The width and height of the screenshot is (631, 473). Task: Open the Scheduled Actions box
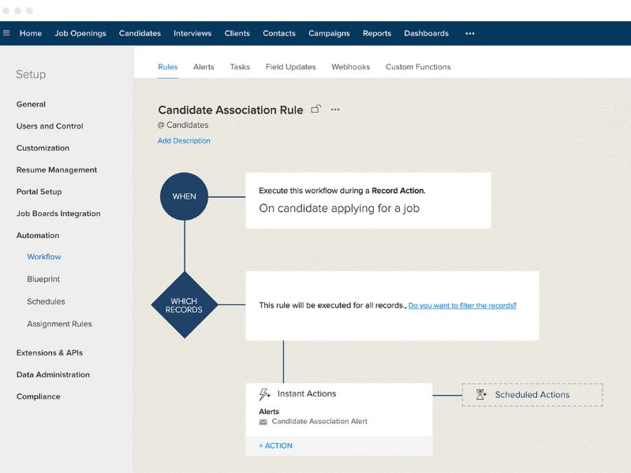532,395
